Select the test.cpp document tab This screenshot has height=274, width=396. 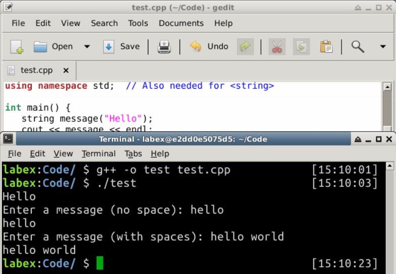pos(36,71)
